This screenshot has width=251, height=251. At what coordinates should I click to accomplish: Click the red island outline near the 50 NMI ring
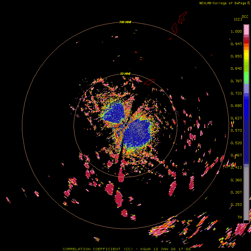pyautogui.click(x=149, y=82)
